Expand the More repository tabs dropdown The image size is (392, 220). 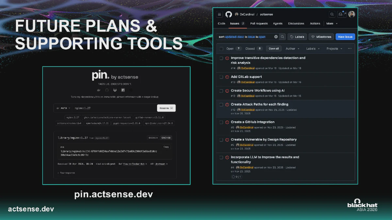(332, 23)
